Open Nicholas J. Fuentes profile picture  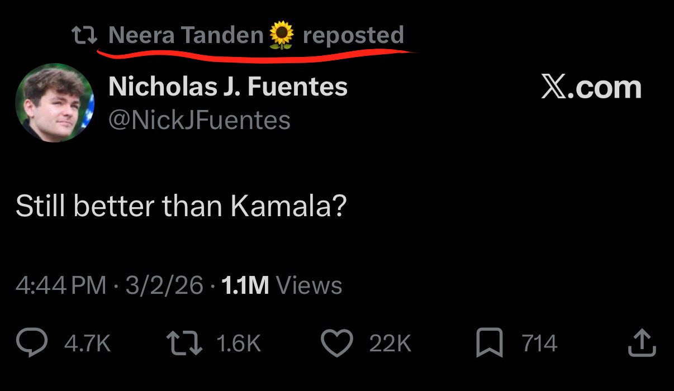pos(55,102)
